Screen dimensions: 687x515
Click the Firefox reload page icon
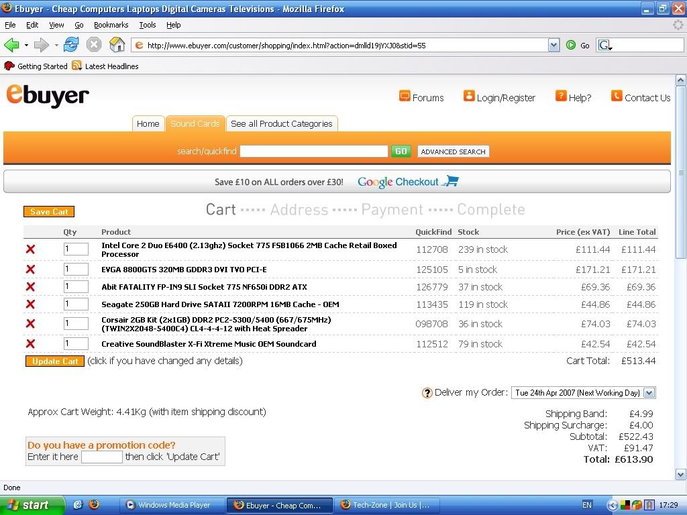[71, 45]
